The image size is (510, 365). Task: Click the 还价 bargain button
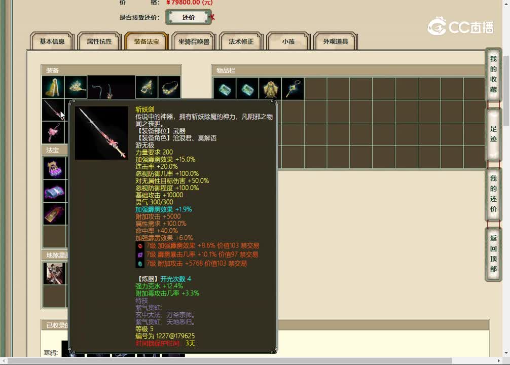189,17
